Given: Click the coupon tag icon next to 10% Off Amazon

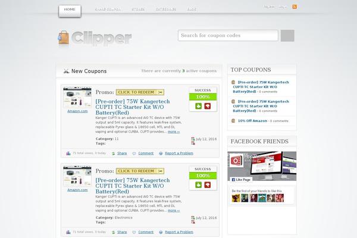Looking at the screenshot, I should point(233,121).
